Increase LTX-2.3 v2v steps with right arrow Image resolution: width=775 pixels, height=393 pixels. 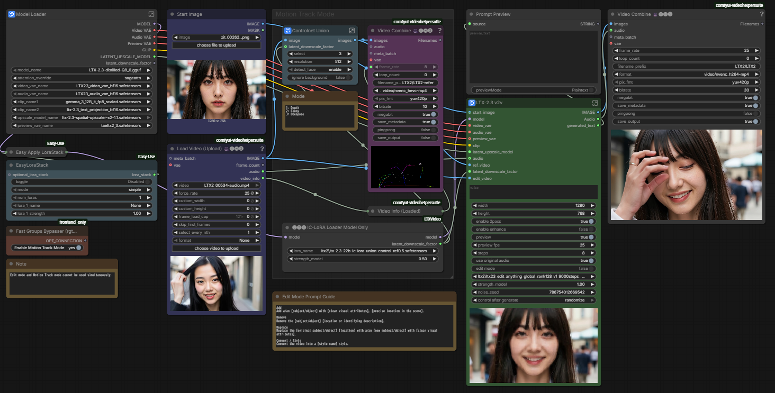(592, 253)
